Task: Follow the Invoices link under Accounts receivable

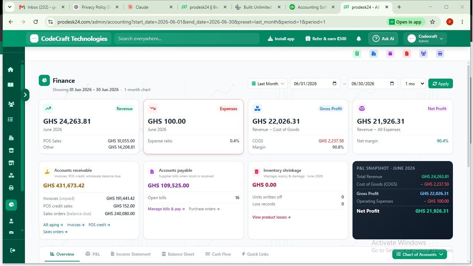Action: click(75, 225)
